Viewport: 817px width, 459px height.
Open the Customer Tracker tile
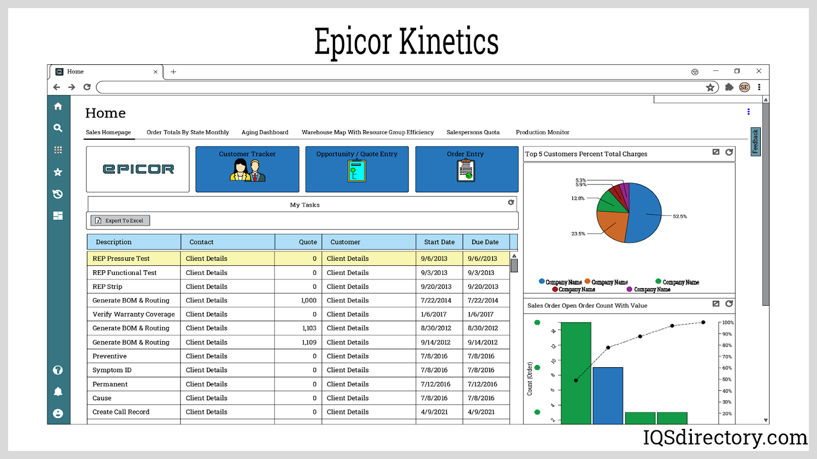pos(247,169)
